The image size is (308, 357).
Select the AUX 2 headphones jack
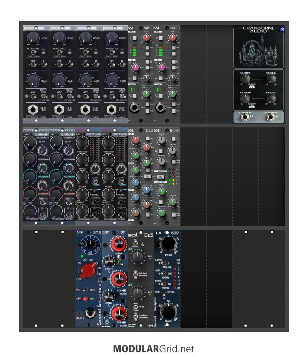pyautogui.click(x=270, y=117)
